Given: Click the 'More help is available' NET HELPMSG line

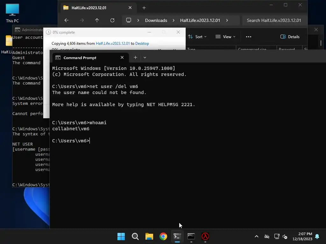Looking at the screenshot, I should pyautogui.click(x=124, y=104).
